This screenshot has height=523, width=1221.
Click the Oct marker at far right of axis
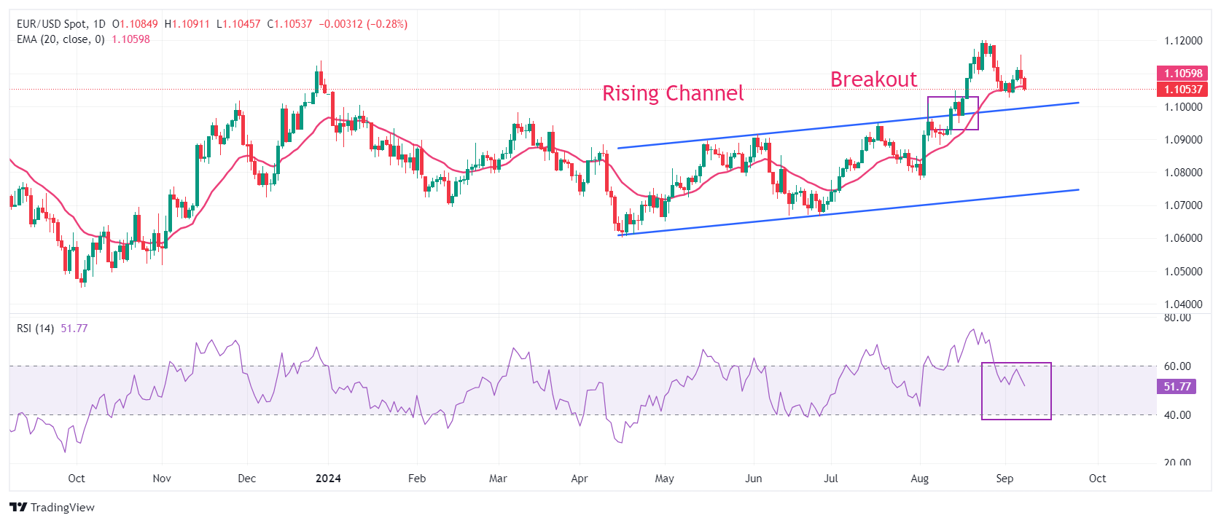[x=1097, y=479]
